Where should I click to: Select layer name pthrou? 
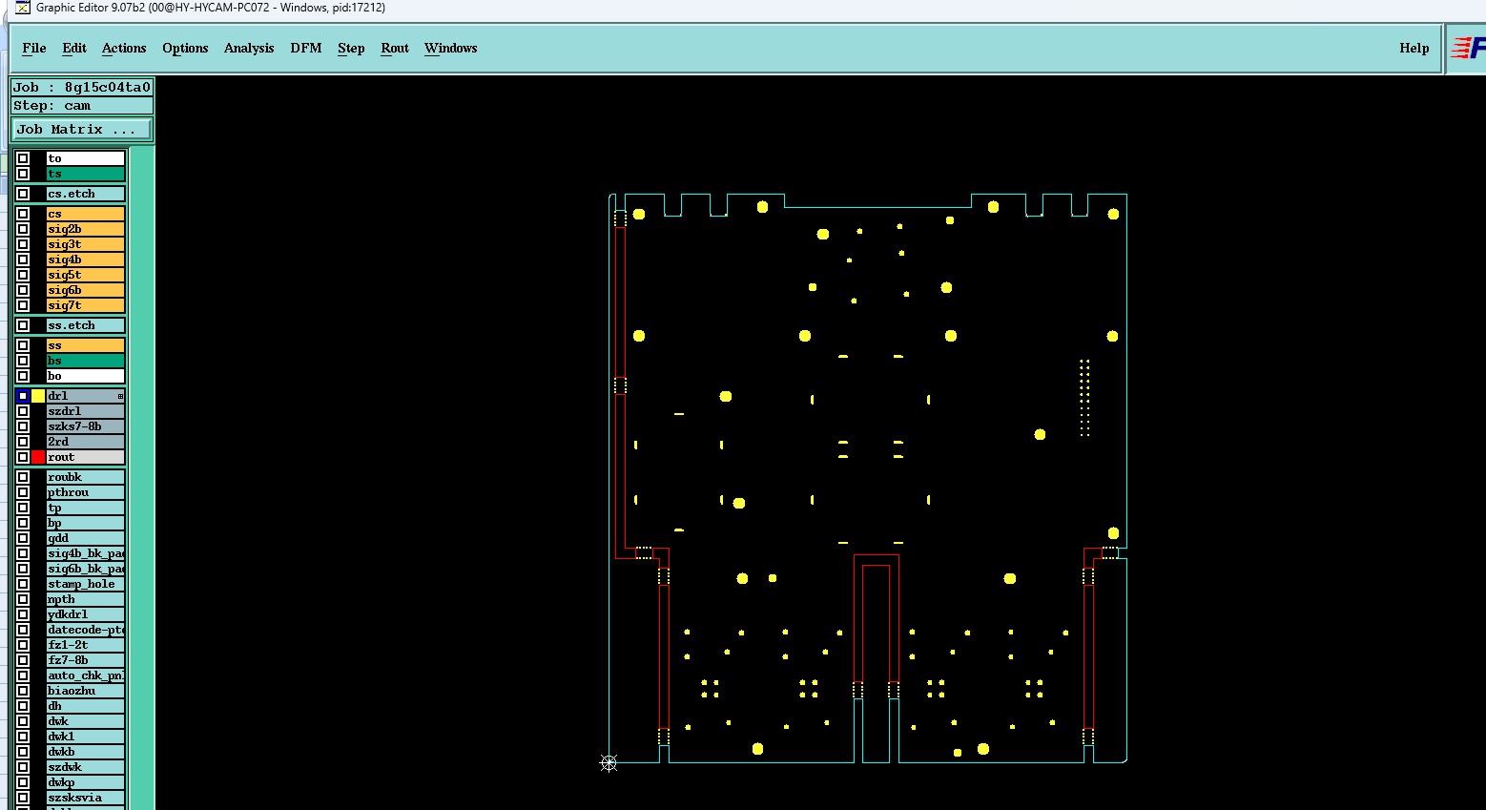(86, 492)
